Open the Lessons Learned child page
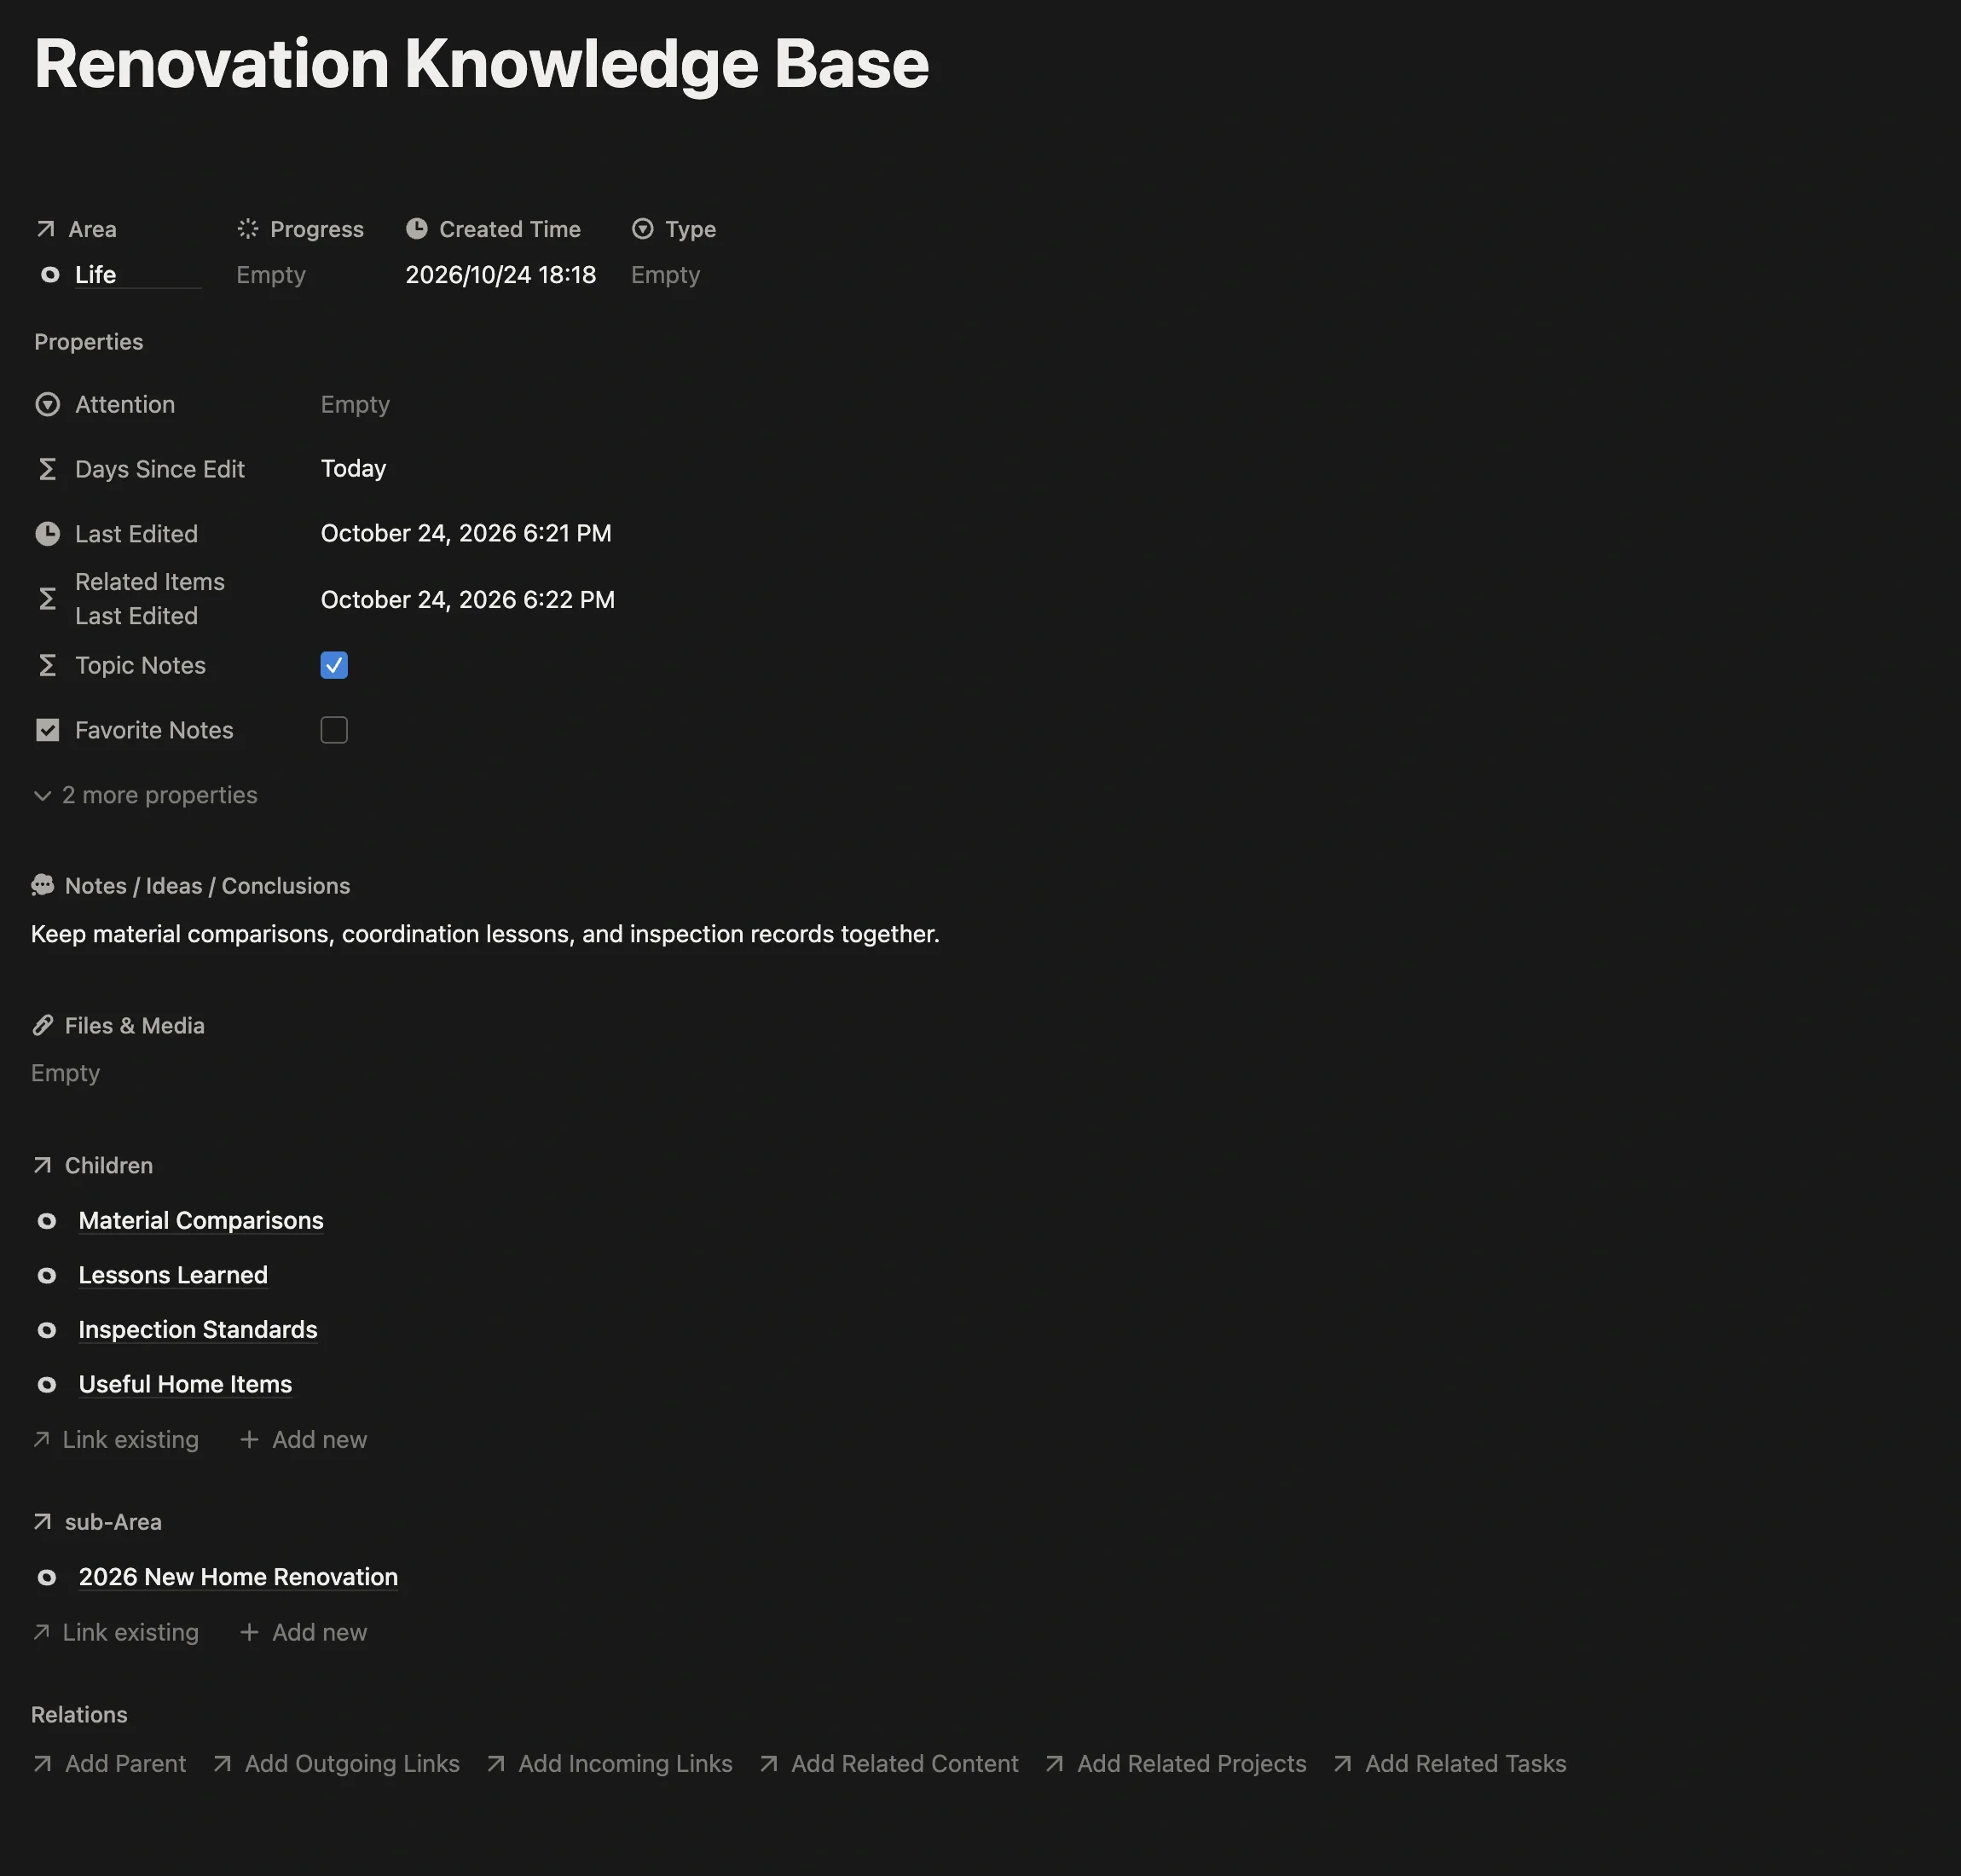 coord(173,1276)
